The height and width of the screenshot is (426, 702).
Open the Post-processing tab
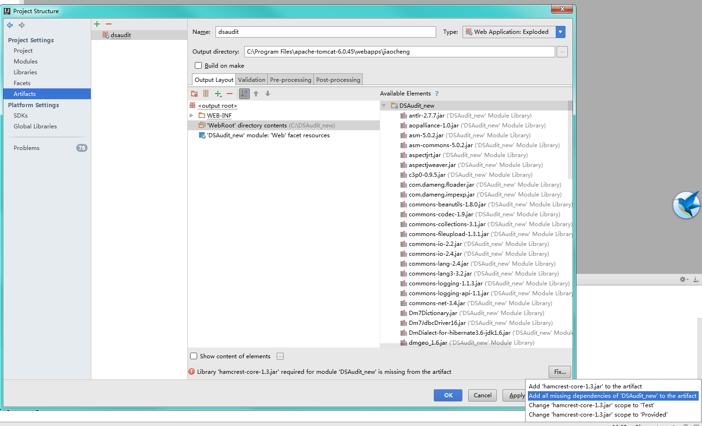[x=338, y=80]
